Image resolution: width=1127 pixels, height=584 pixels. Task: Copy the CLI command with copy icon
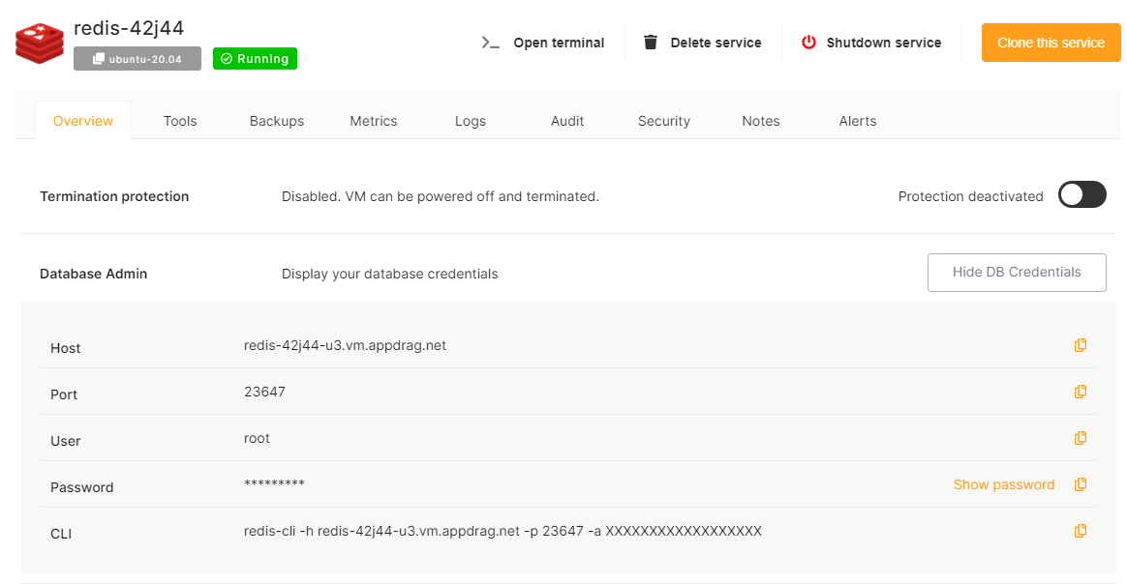click(x=1081, y=531)
